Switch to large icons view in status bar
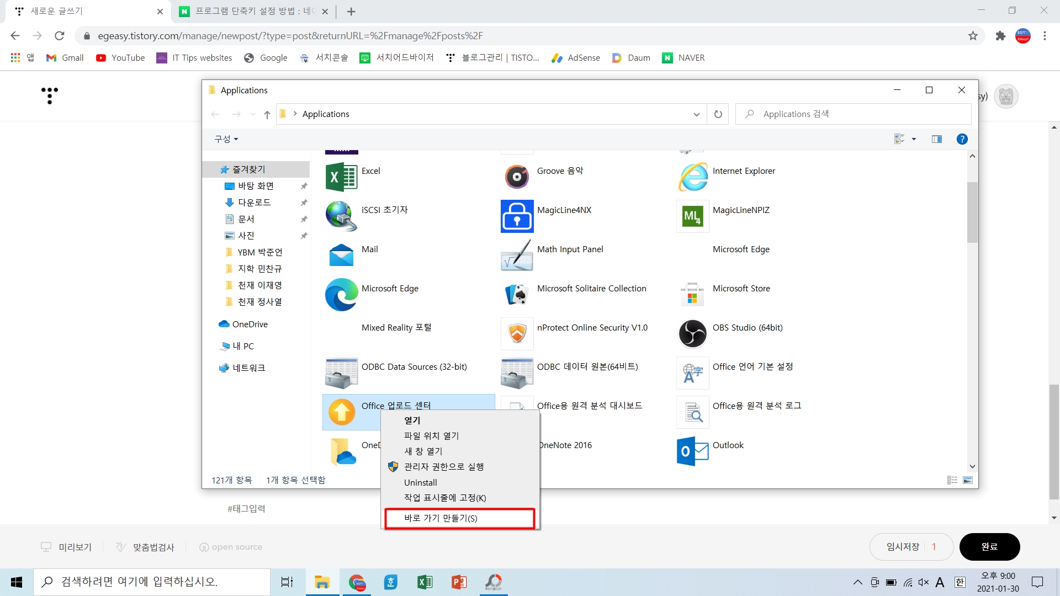Viewport: 1060px width, 596px height. [x=968, y=480]
